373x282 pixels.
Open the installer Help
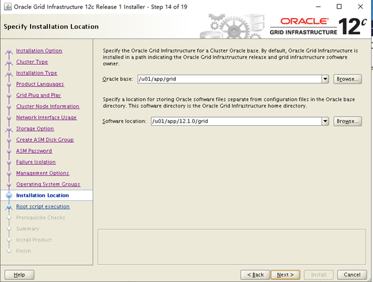19,275
